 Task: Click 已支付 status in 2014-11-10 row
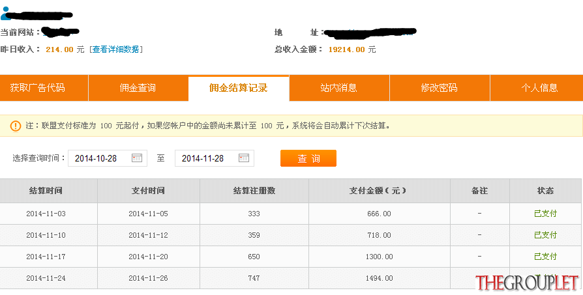pos(545,235)
